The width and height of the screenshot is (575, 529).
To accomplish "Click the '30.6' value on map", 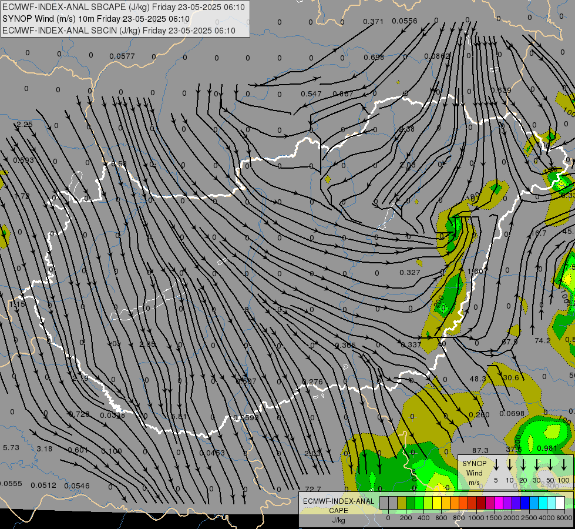I will (511, 378).
